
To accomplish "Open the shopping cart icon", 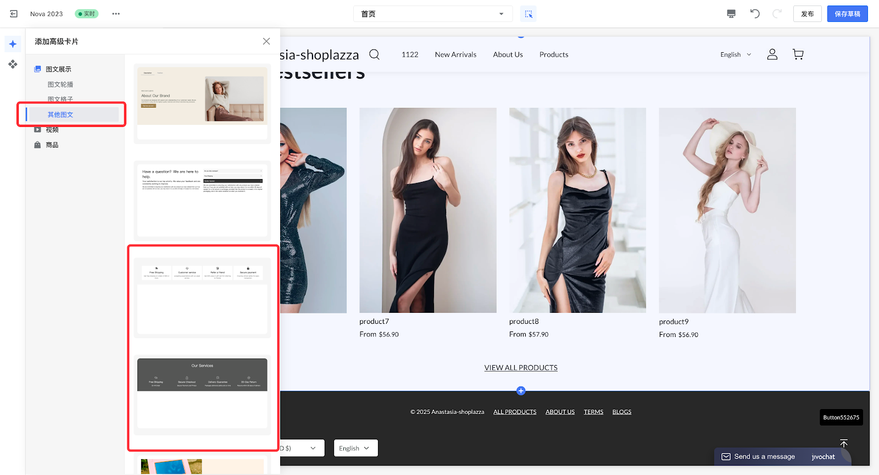I will (798, 54).
